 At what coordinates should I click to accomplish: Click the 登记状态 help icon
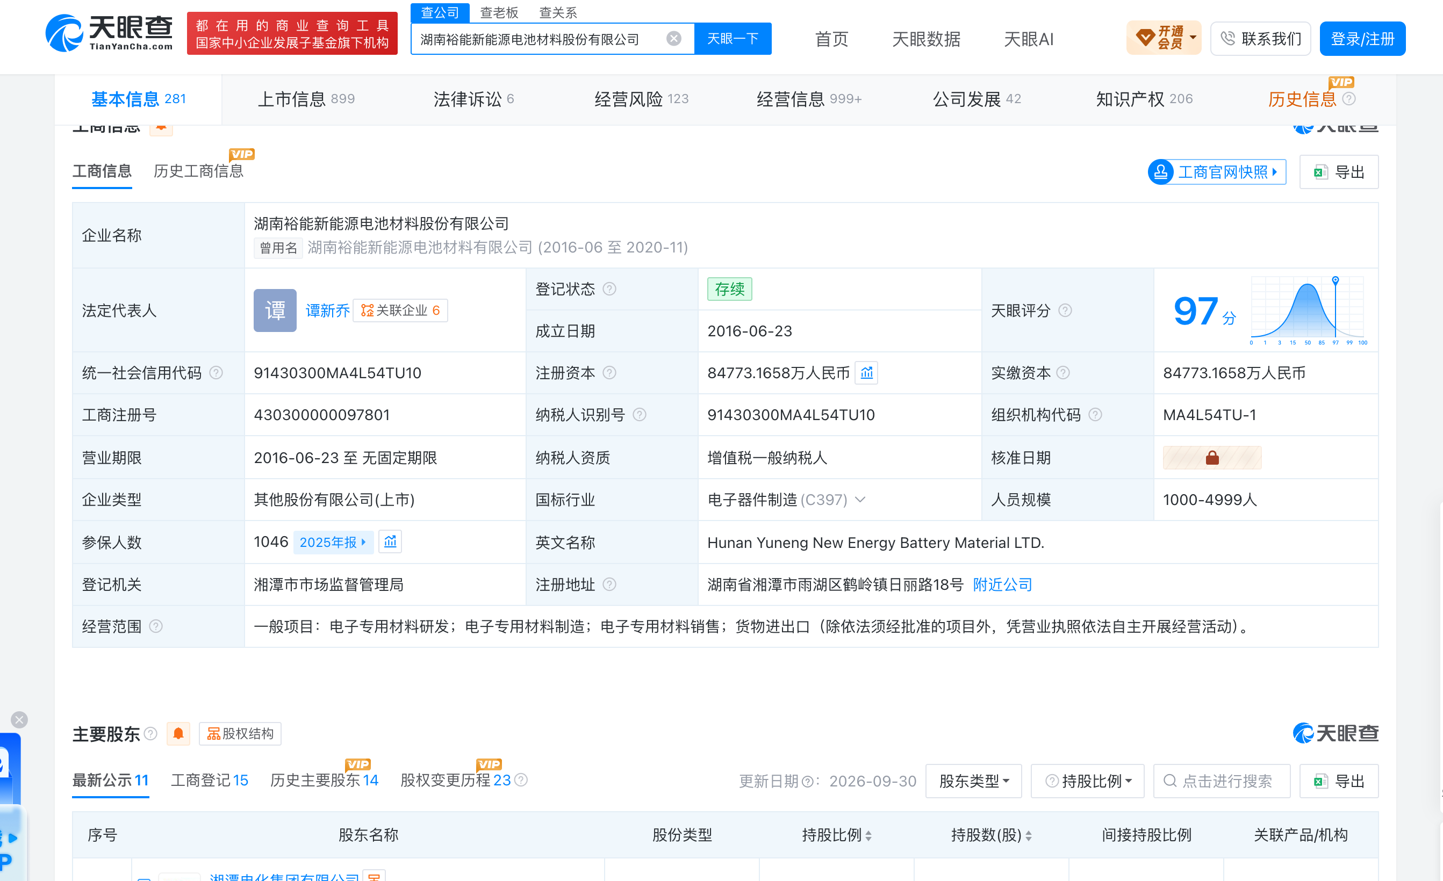coord(609,288)
